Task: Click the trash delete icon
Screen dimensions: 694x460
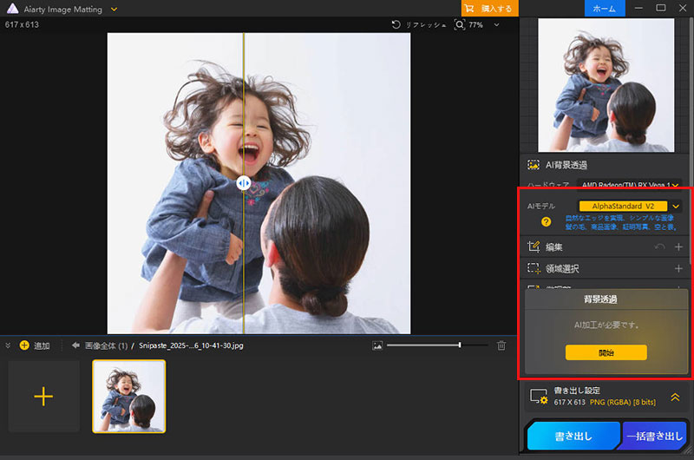Action: coord(501,345)
